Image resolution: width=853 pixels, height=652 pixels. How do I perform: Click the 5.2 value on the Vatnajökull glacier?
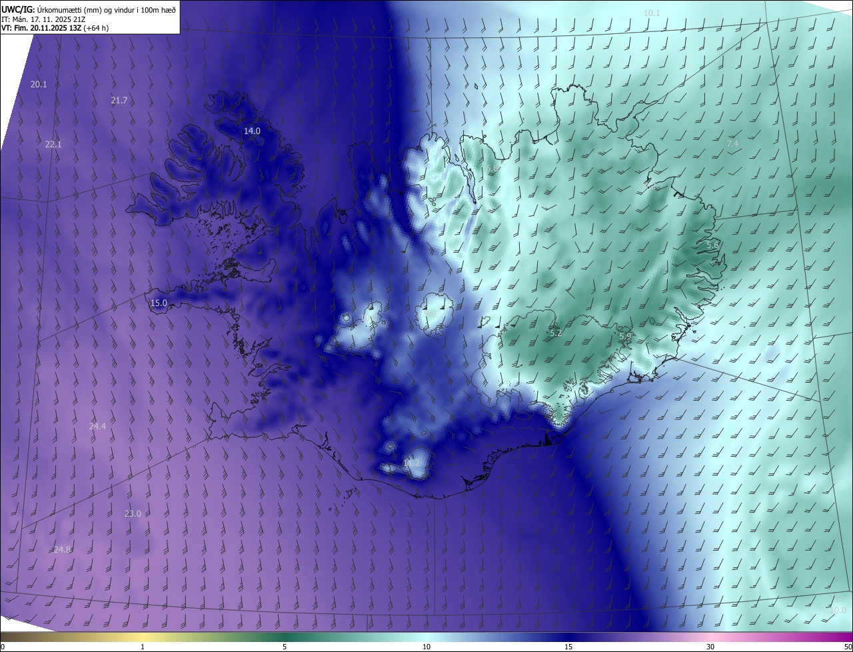(x=556, y=332)
